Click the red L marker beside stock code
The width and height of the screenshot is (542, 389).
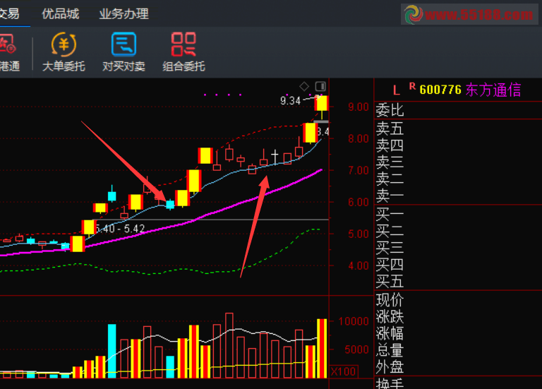(x=397, y=90)
